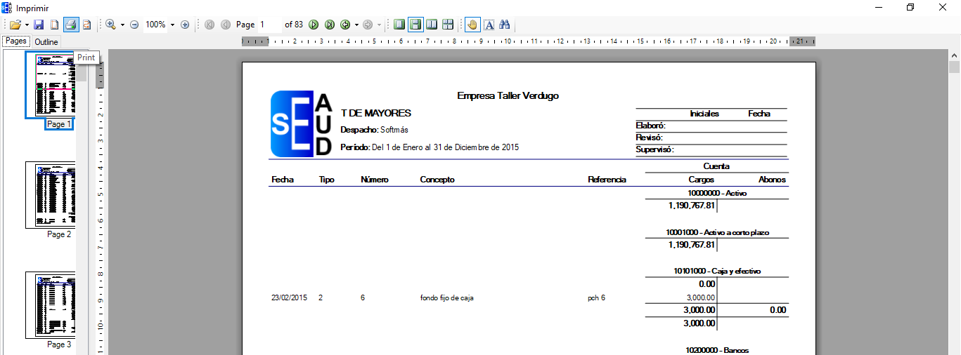Image resolution: width=961 pixels, height=355 pixels.
Task: Select the Pages tab
Action: (x=15, y=41)
